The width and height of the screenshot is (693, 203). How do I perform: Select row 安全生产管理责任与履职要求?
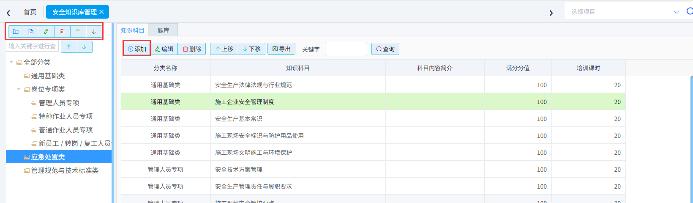click(x=373, y=187)
